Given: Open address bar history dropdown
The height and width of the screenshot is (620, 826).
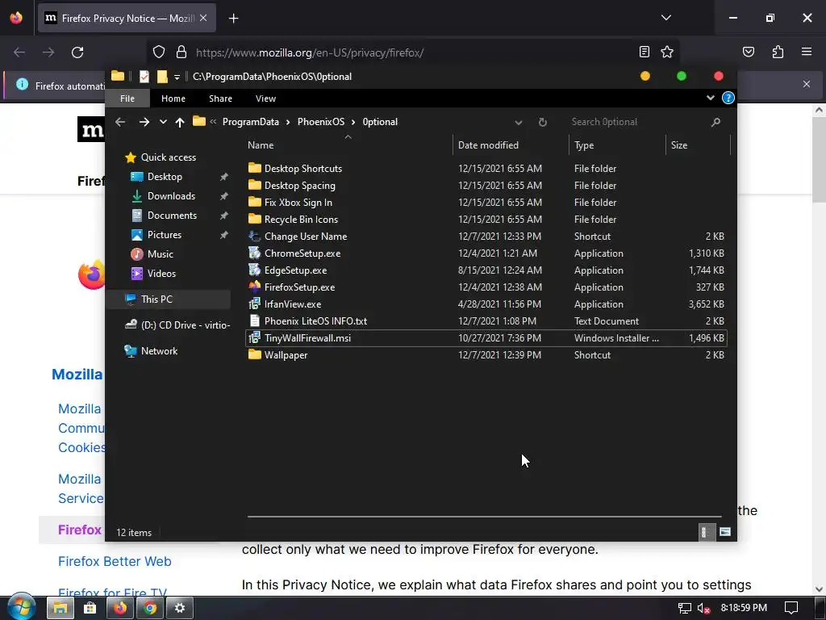Looking at the screenshot, I should 519,123.
